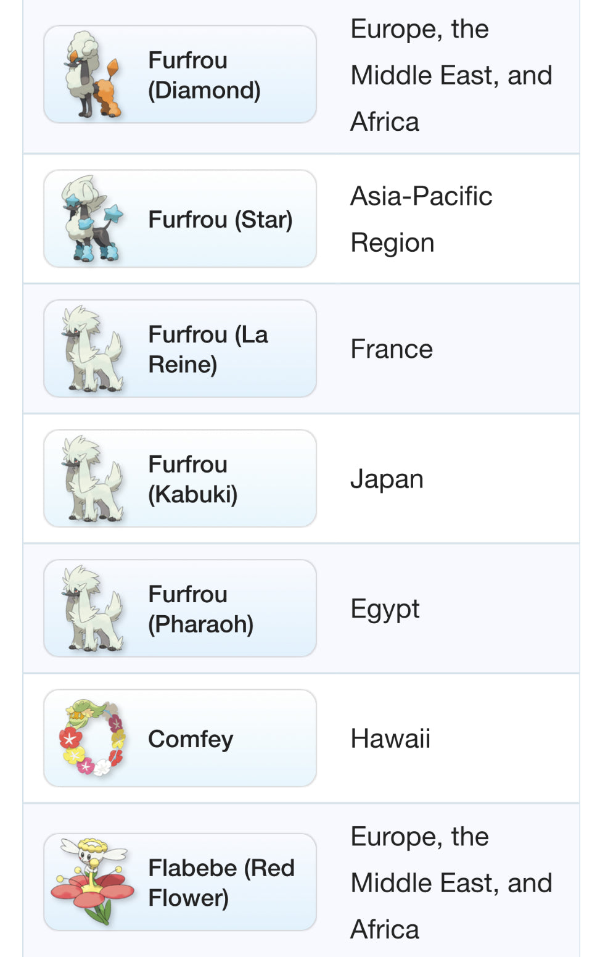
Task: Open the Furfrou (Diamond) name link
Action: (204, 75)
